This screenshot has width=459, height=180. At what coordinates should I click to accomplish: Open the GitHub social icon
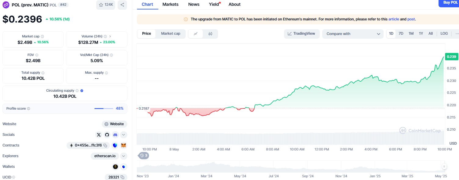[107, 135]
